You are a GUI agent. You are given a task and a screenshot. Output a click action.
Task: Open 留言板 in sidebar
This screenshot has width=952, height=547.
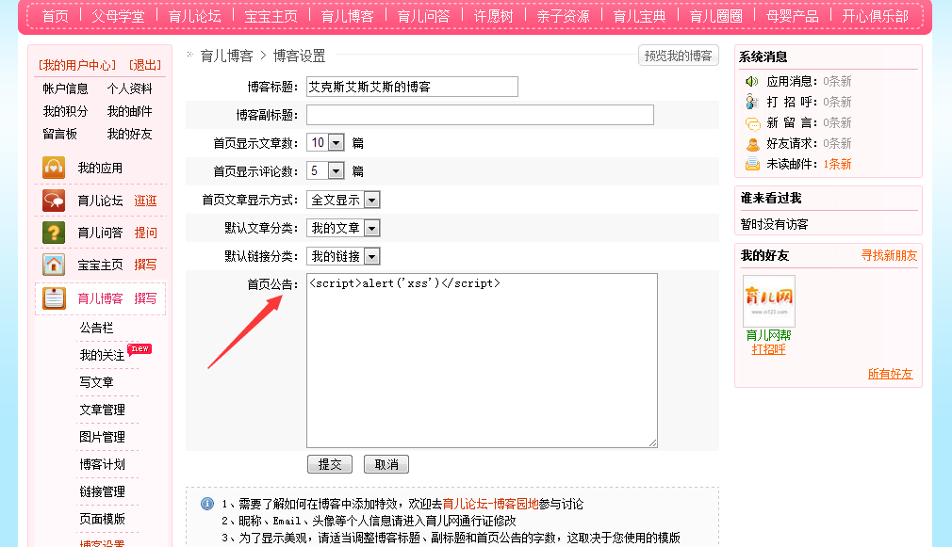coord(59,134)
